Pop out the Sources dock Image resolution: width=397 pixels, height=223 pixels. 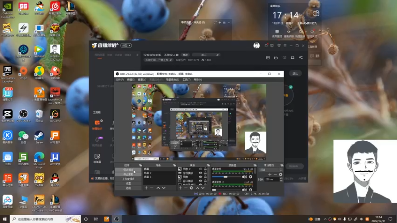tap(208, 165)
